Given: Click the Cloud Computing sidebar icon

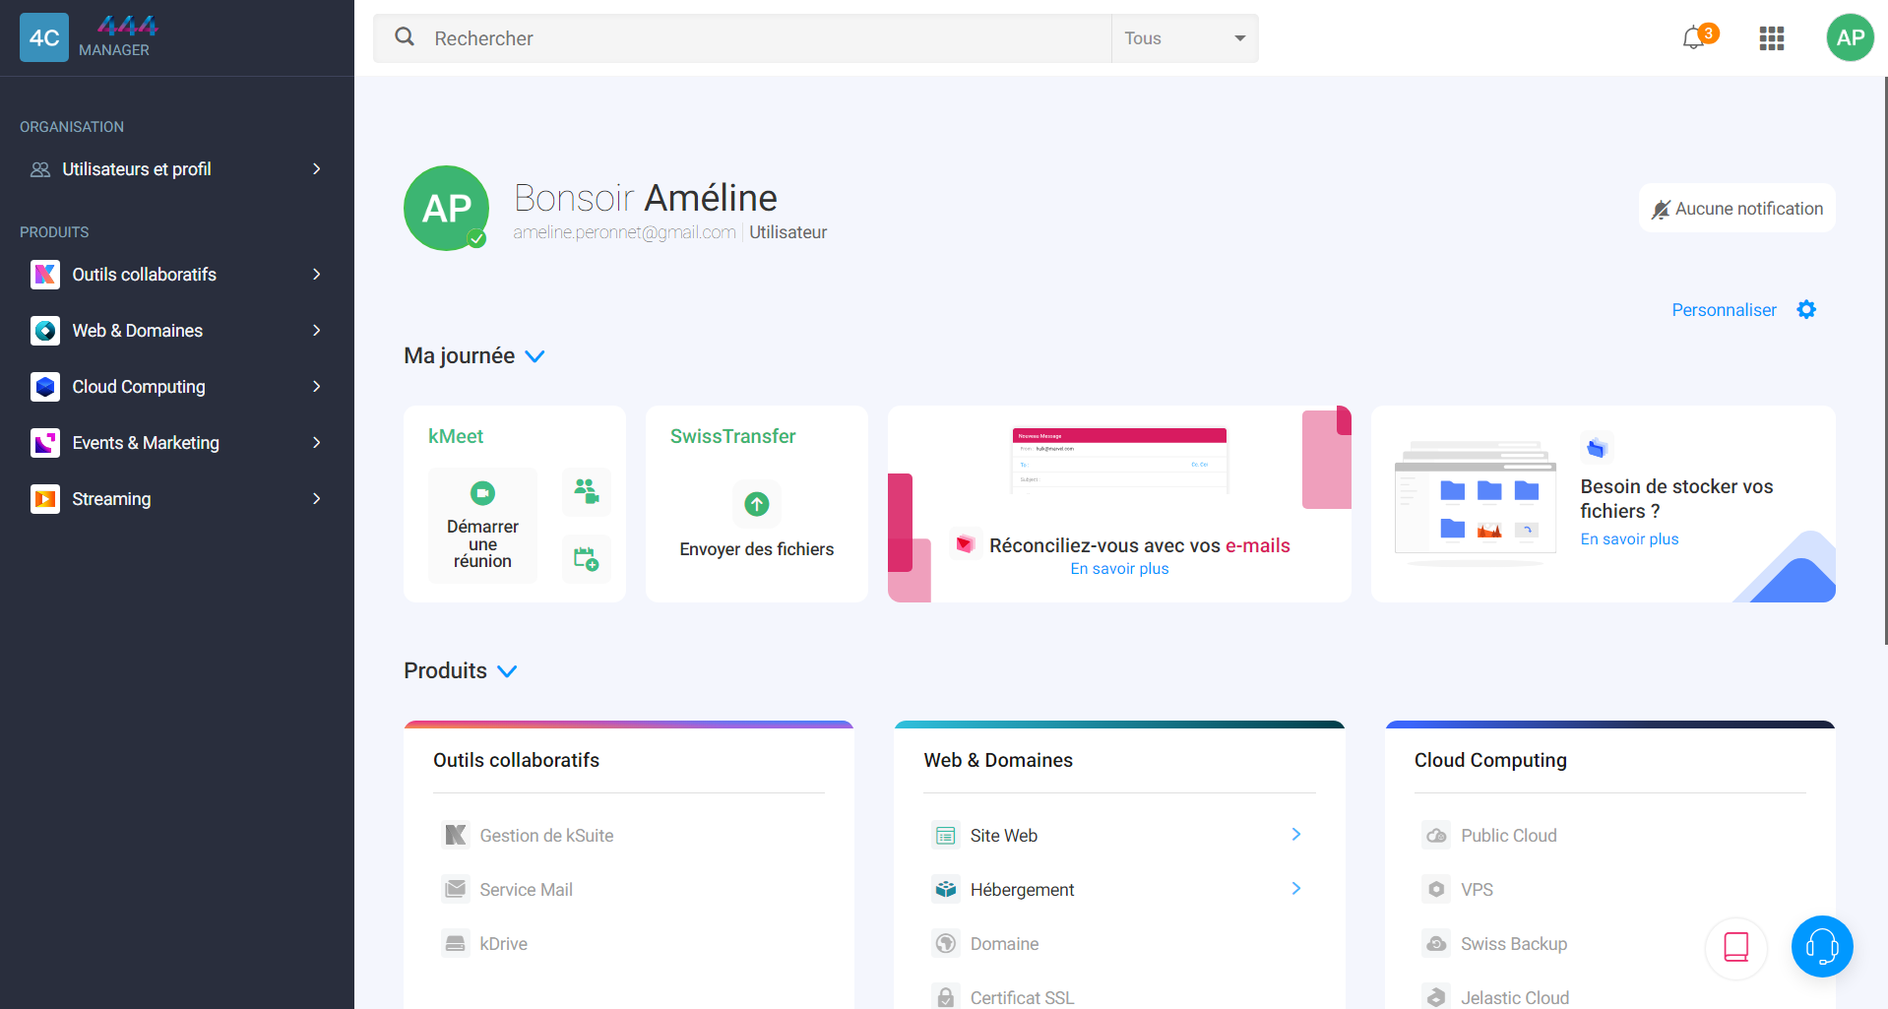Looking at the screenshot, I should coord(45,387).
